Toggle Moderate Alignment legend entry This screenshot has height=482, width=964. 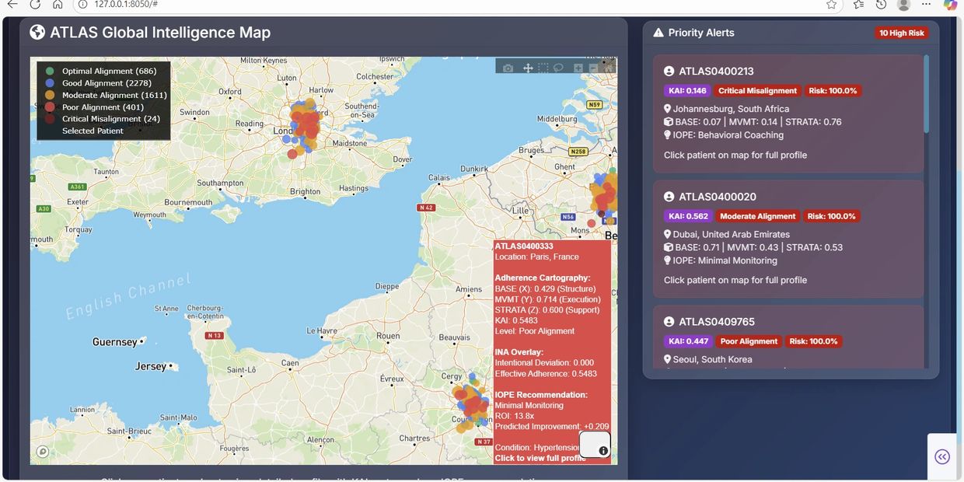tap(114, 95)
